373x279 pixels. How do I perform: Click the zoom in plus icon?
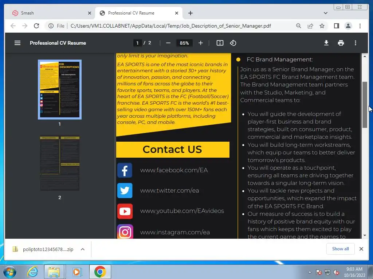coord(201,43)
